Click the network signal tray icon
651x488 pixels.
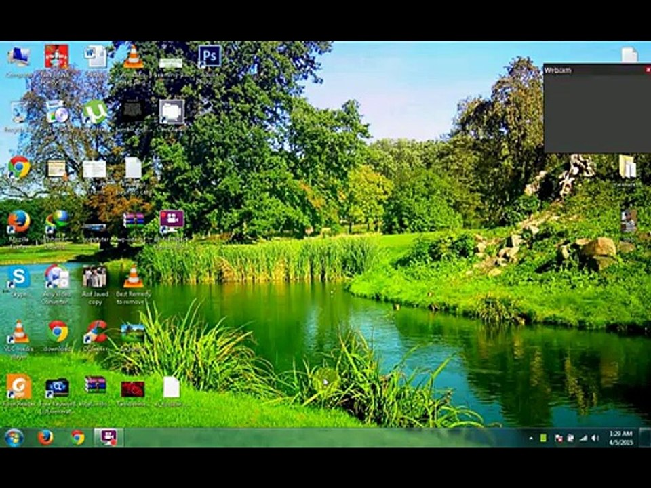coord(584,439)
